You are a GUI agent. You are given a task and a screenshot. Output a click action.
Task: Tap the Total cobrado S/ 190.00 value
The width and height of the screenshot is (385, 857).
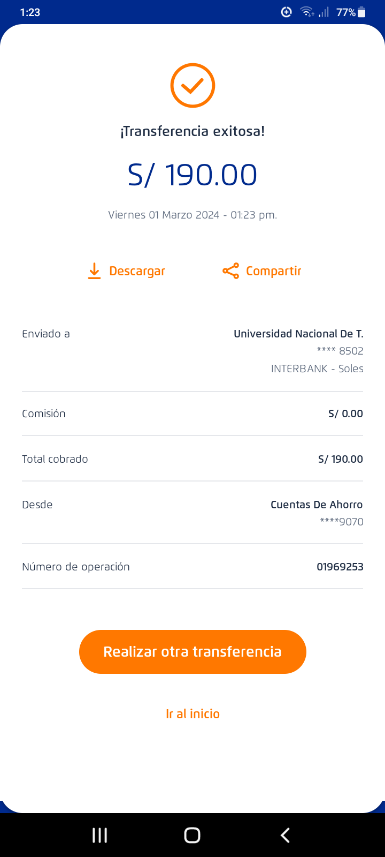pos(340,459)
